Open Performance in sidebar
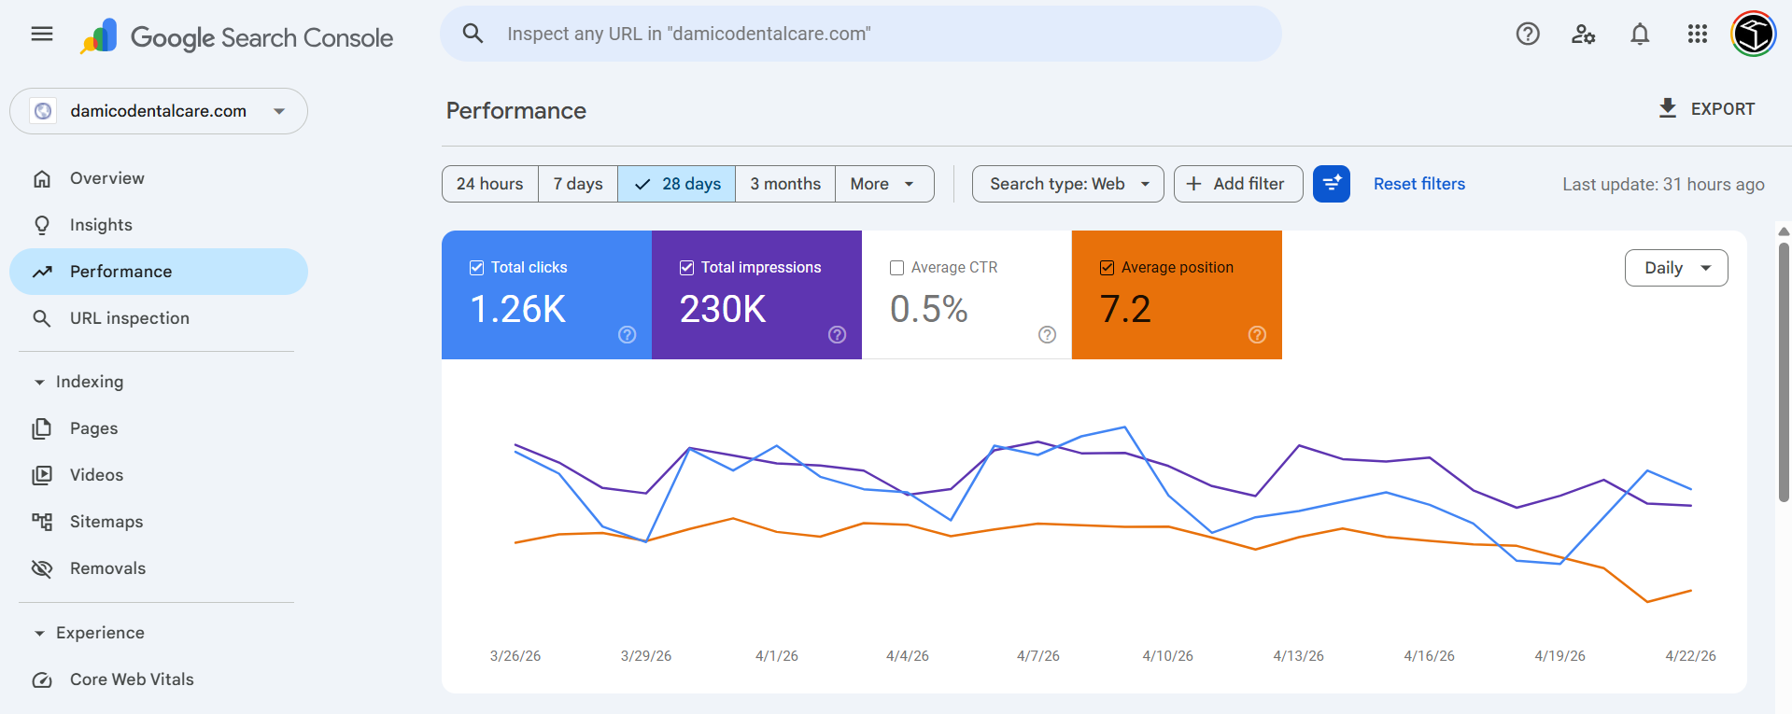Image resolution: width=1792 pixels, height=714 pixels. pyautogui.click(x=159, y=272)
